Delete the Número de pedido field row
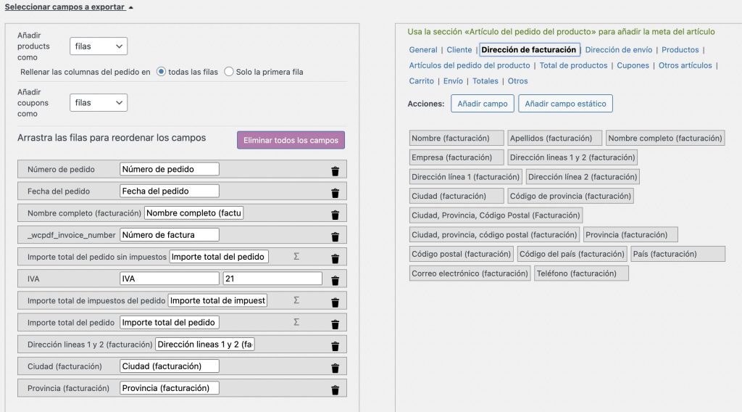Viewport: 742px width, 412px height. tap(335, 171)
